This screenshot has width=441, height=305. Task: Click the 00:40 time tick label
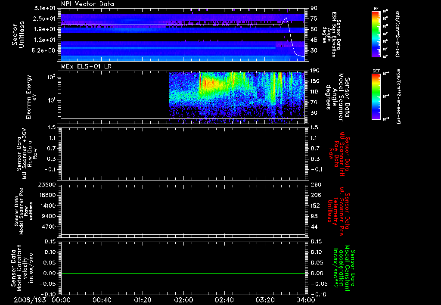(x=102, y=300)
